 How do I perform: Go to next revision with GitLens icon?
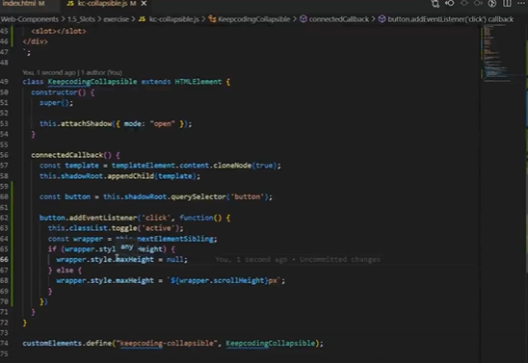(x=478, y=3)
